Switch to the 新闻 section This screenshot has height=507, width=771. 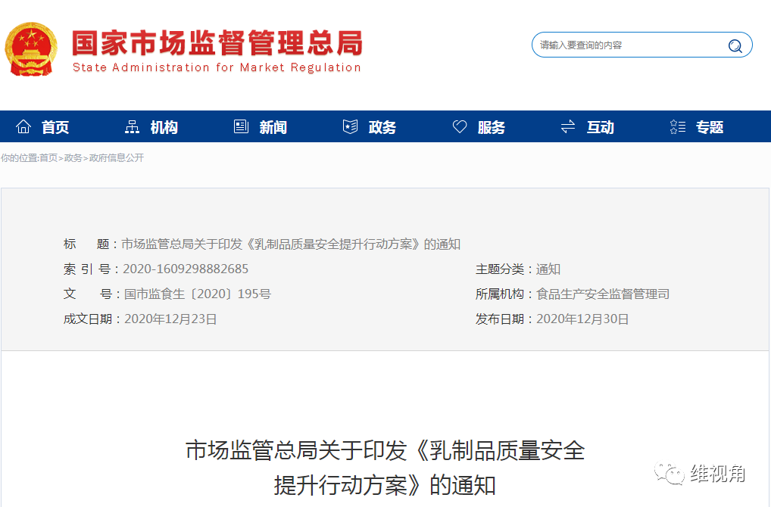coord(273,127)
